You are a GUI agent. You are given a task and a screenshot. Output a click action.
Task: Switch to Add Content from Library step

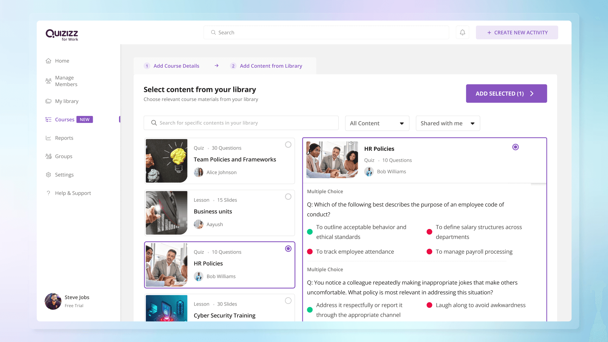click(271, 66)
